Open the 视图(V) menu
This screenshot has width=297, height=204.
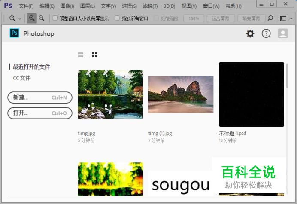click(x=189, y=6)
